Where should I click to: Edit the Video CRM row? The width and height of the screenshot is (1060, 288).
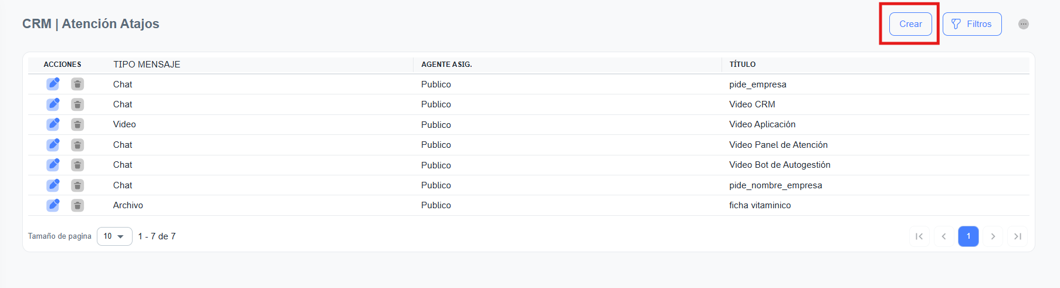pyautogui.click(x=53, y=104)
